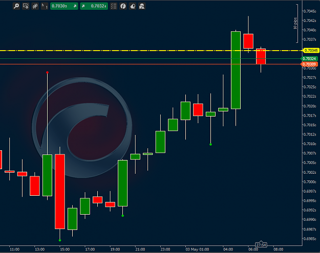Click the large green candle near 04:00

click(x=236, y=70)
